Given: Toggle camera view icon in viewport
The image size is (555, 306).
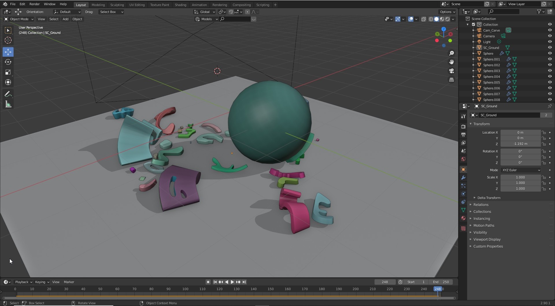Looking at the screenshot, I should pyautogui.click(x=452, y=71).
